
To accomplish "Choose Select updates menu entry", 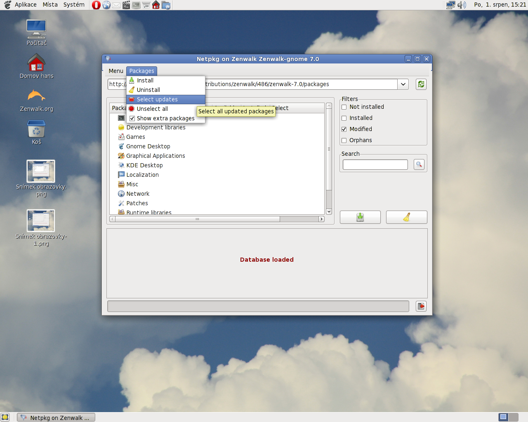I will (x=166, y=99).
